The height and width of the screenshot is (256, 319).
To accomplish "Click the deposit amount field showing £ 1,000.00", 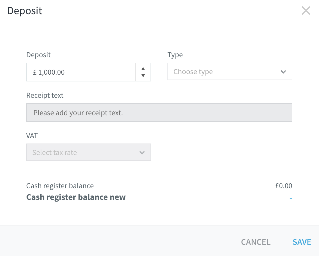I will pos(81,72).
